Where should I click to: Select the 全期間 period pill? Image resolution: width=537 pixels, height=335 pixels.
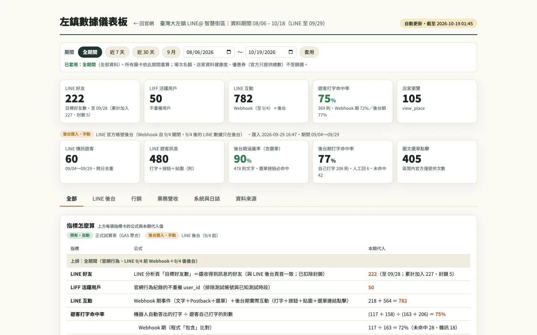point(90,52)
